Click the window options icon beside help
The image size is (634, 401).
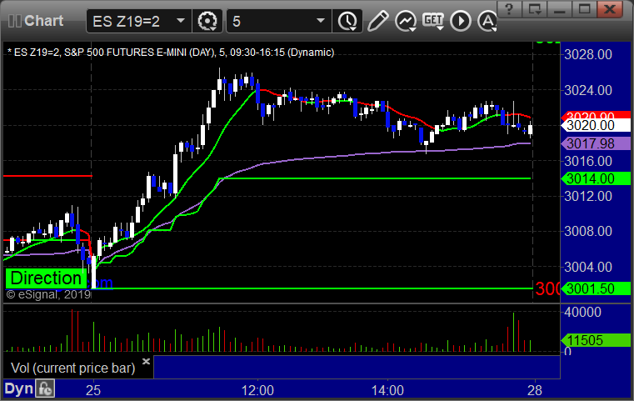[534, 9]
